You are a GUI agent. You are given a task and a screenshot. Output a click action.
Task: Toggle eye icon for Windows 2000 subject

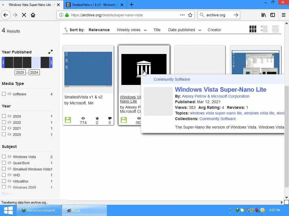click(x=9, y=187)
